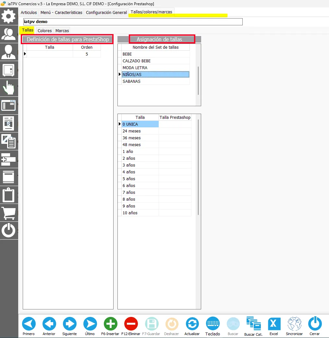
Task: Open the safe box icon in sidebar
Action: (9, 70)
